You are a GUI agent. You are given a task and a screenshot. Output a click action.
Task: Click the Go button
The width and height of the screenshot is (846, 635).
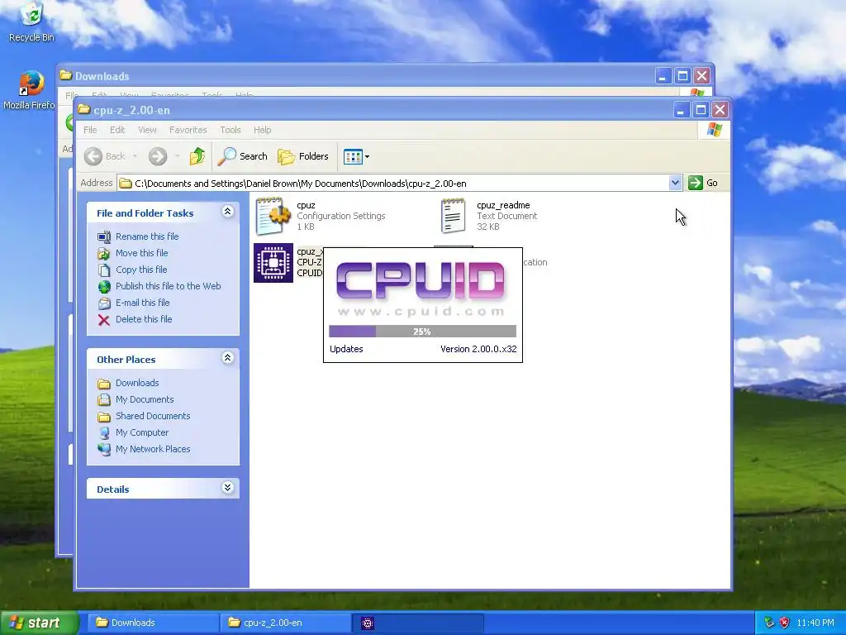[x=703, y=183]
